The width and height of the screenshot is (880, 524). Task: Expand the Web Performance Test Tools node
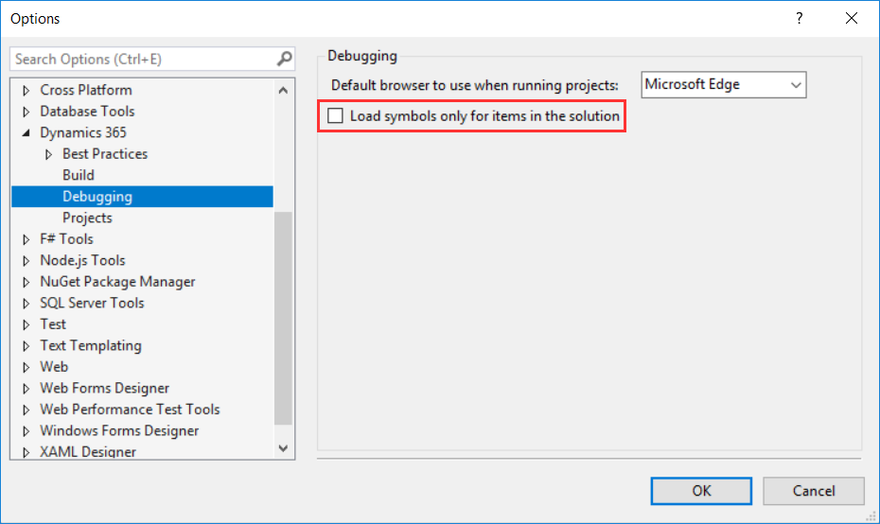26,410
